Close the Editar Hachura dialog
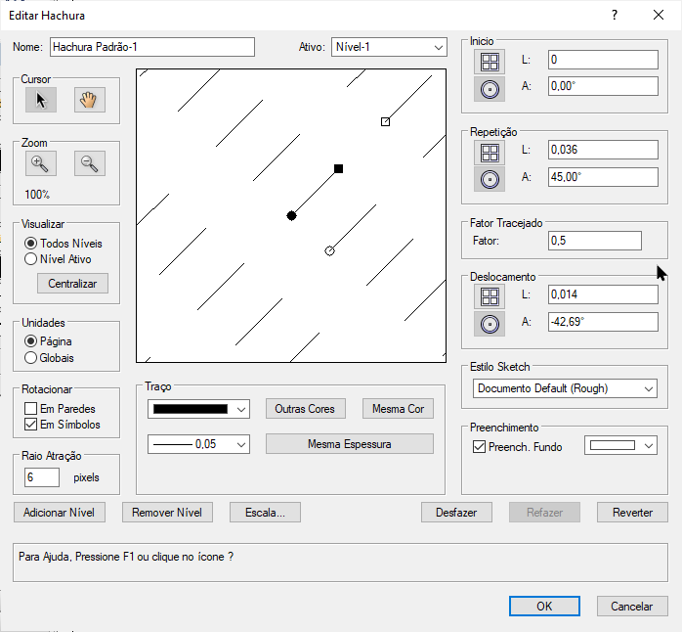This screenshot has width=682, height=632. tap(659, 16)
